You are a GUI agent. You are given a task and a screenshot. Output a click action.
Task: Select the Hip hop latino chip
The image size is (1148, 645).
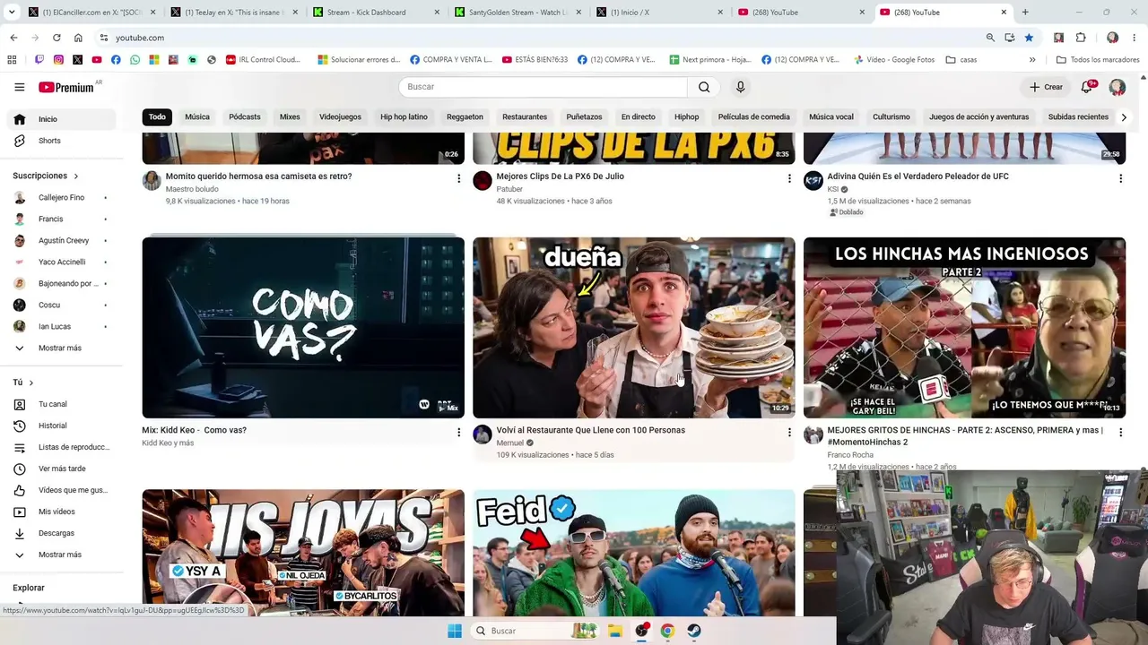[404, 116]
